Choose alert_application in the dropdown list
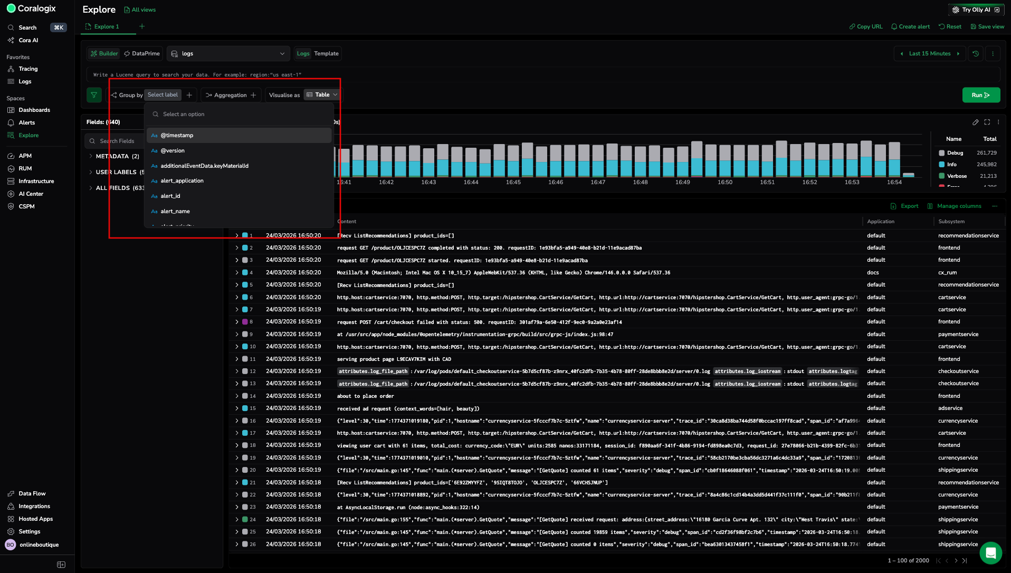The height and width of the screenshot is (573, 1011). tap(182, 181)
